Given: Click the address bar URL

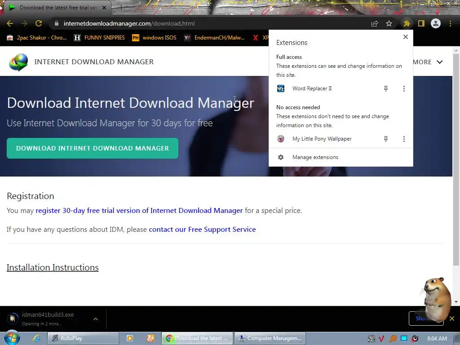Looking at the screenshot, I should click(x=129, y=23).
